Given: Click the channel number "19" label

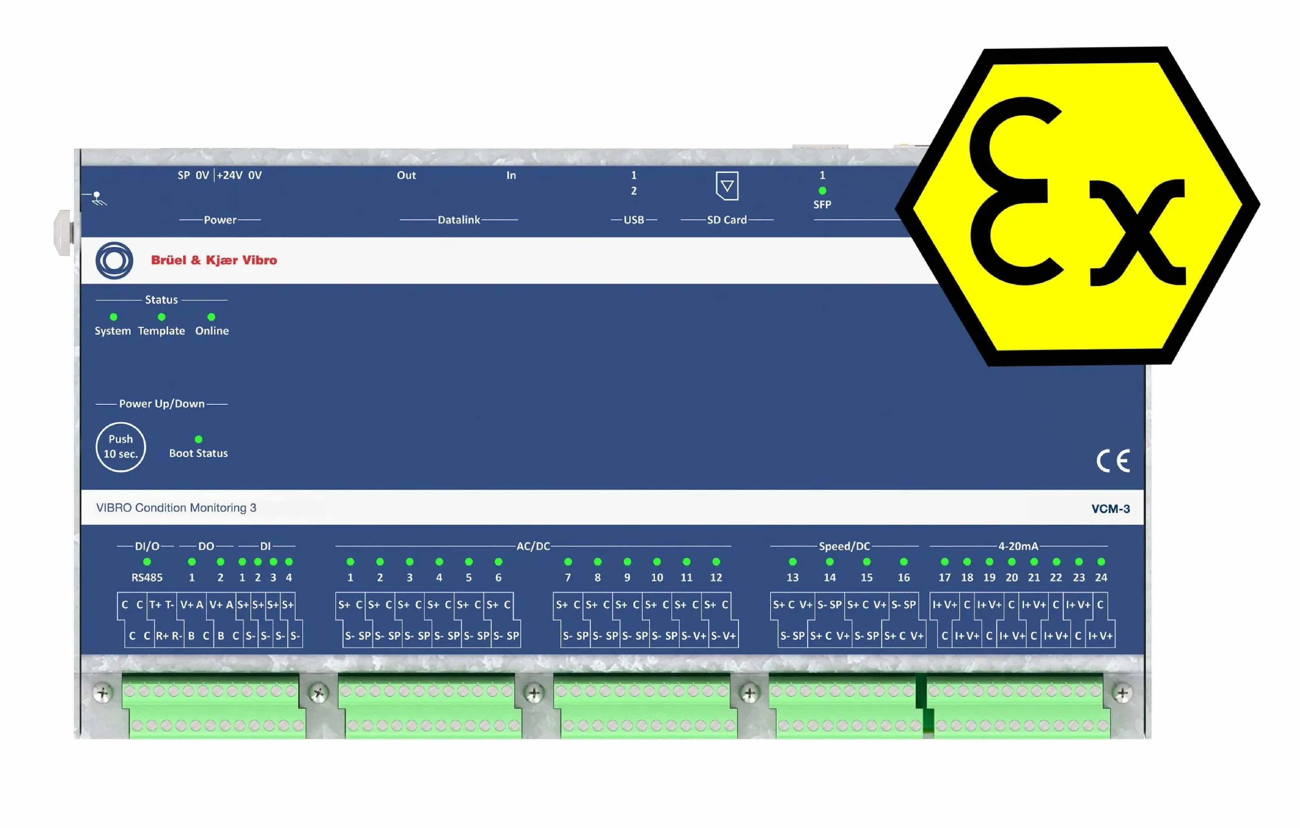Looking at the screenshot, I should (990, 577).
